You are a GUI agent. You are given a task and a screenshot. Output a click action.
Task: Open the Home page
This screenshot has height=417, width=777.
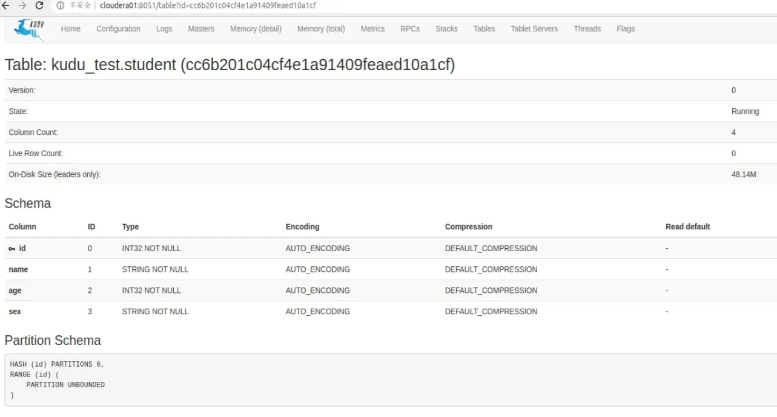point(70,29)
